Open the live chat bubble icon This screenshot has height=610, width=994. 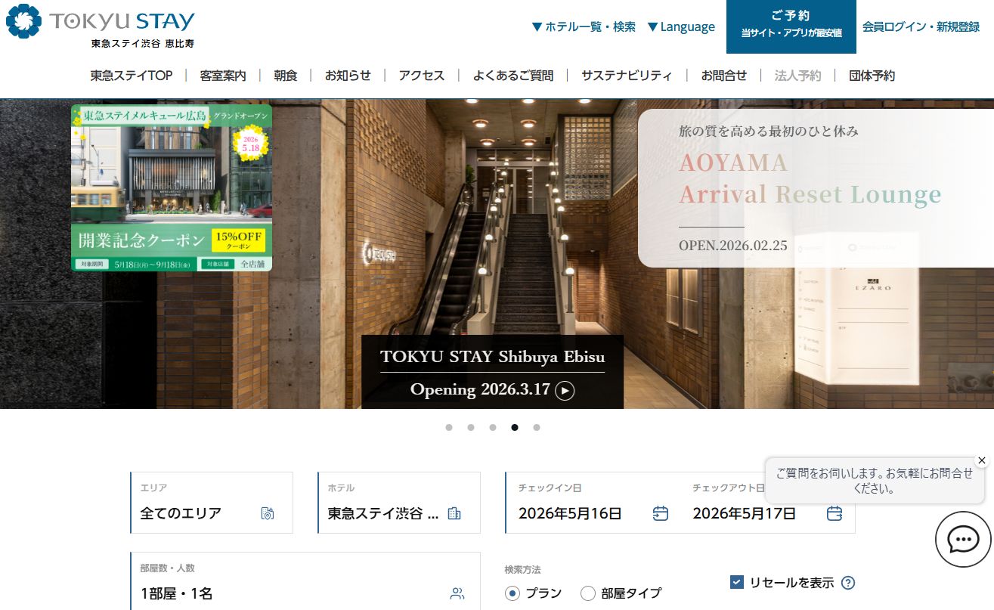962,540
